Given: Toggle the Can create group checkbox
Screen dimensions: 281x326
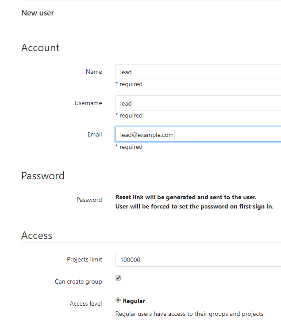Looking at the screenshot, I should [x=118, y=278].
